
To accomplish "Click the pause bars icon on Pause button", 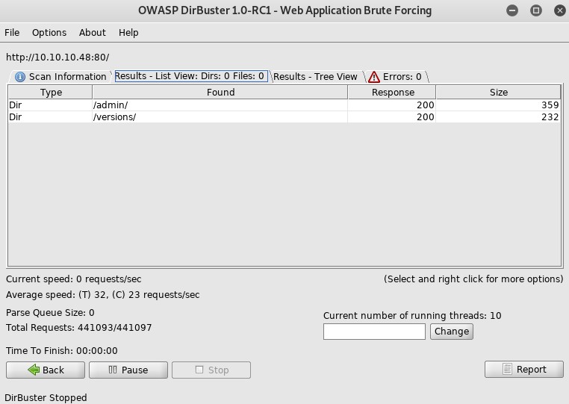I will 113,370.
